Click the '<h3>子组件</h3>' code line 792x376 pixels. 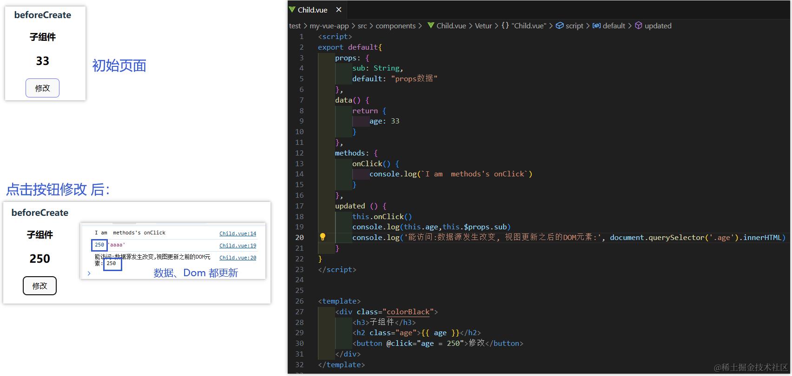(384, 322)
